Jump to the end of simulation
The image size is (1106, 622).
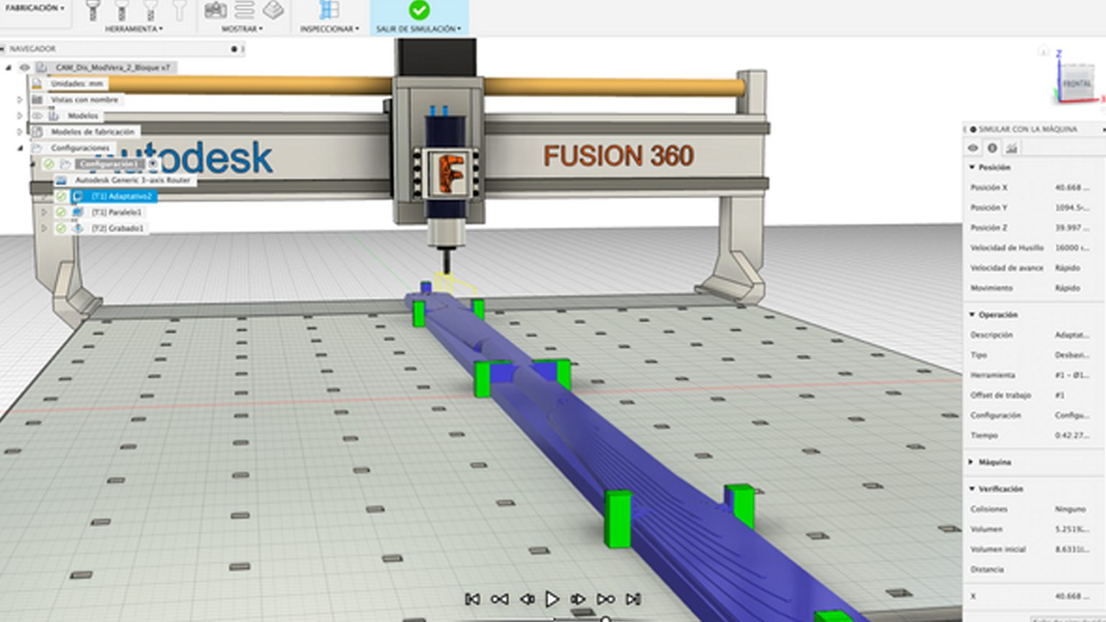tap(633, 599)
